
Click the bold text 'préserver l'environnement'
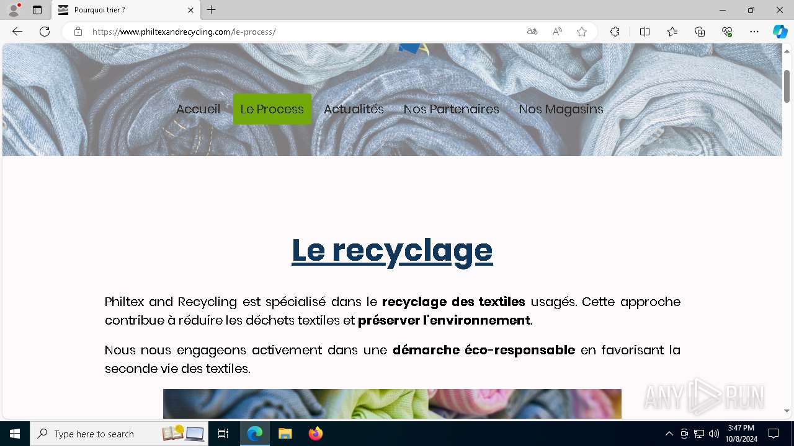coord(444,320)
